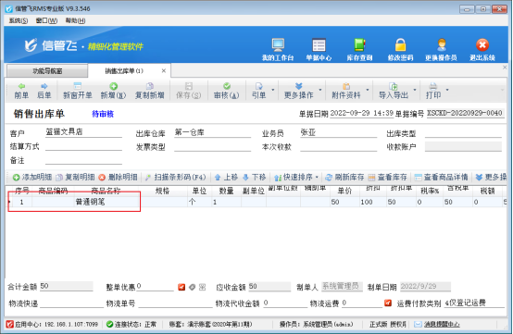Click 修改密码 lock icon
Screen dimensions: 513x334
[400, 49]
